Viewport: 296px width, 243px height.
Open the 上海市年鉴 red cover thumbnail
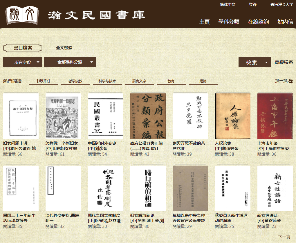tap(275, 116)
